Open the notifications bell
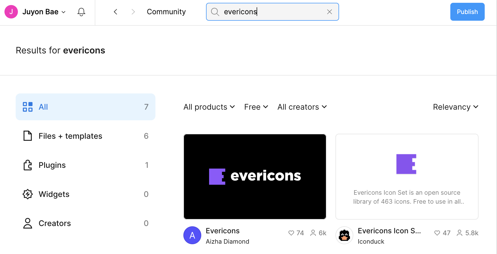Screen dimensions: 497x254 click(x=81, y=12)
